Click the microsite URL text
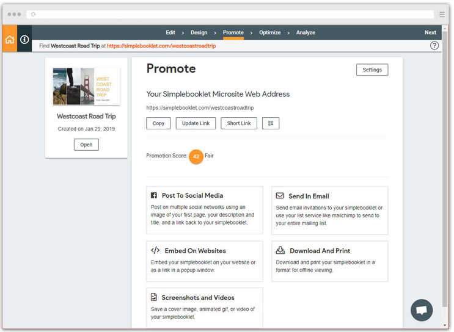The height and width of the screenshot is (332, 454). coord(200,107)
